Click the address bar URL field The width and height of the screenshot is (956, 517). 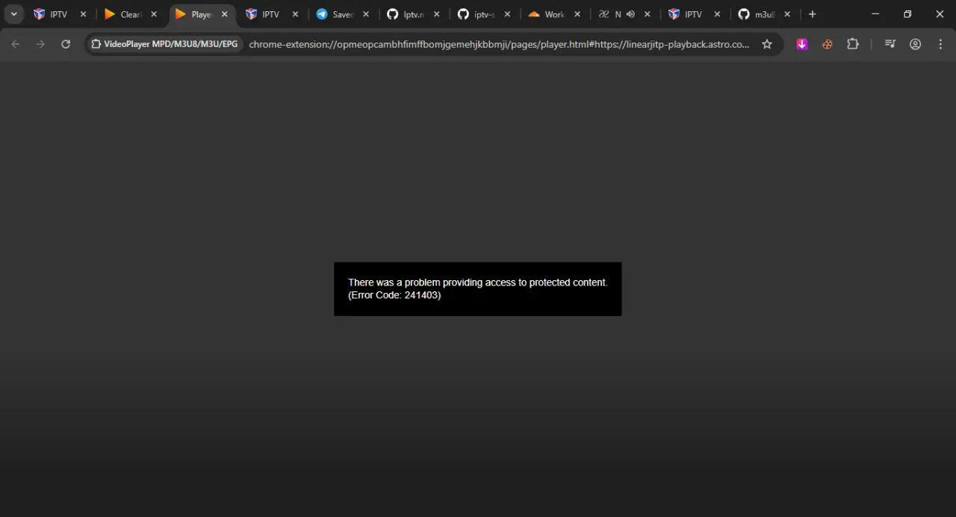499,44
